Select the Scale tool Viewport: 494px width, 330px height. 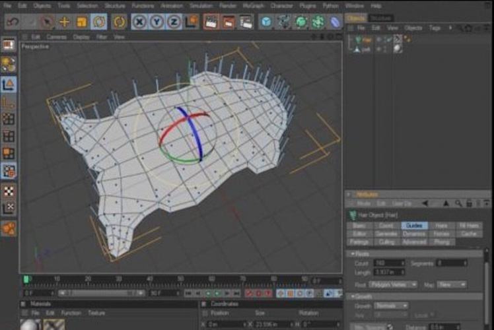tap(82, 22)
